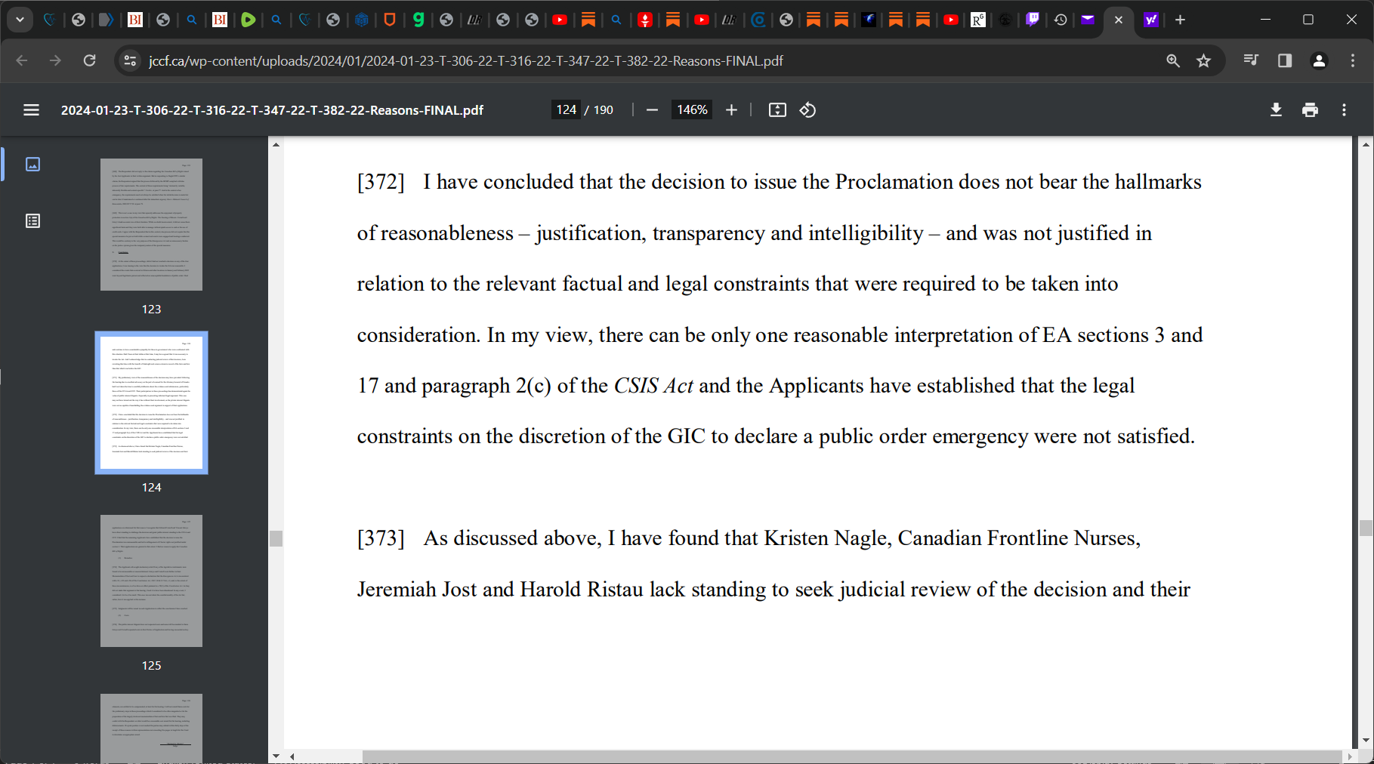1374x764 pixels.
Task: Switch to the History clock tab
Action: click(1061, 20)
